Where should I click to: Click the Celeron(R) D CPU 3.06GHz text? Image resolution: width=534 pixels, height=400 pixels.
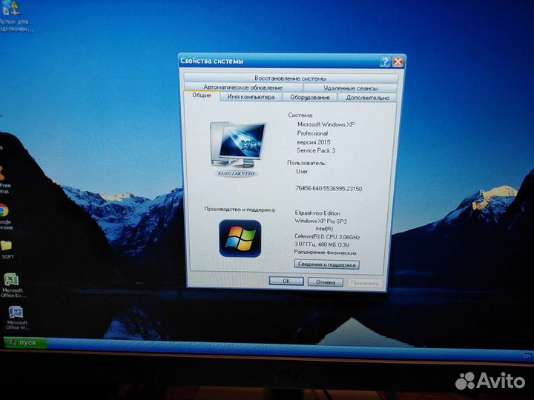point(327,236)
